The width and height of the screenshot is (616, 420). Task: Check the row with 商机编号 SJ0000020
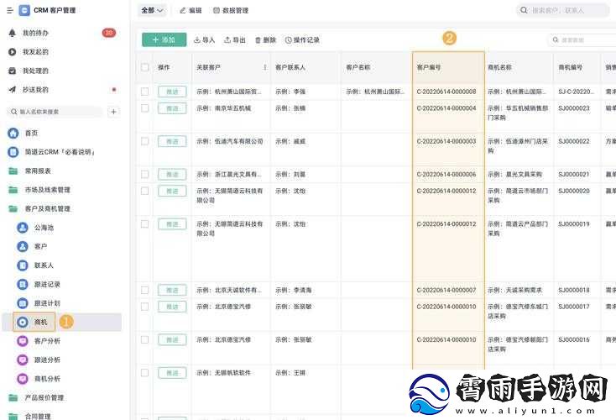pos(145,191)
